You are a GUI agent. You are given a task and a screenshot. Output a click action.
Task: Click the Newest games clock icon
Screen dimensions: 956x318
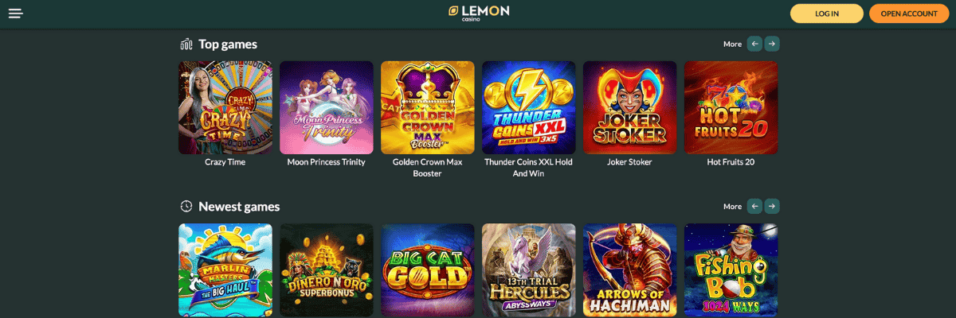tap(186, 207)
